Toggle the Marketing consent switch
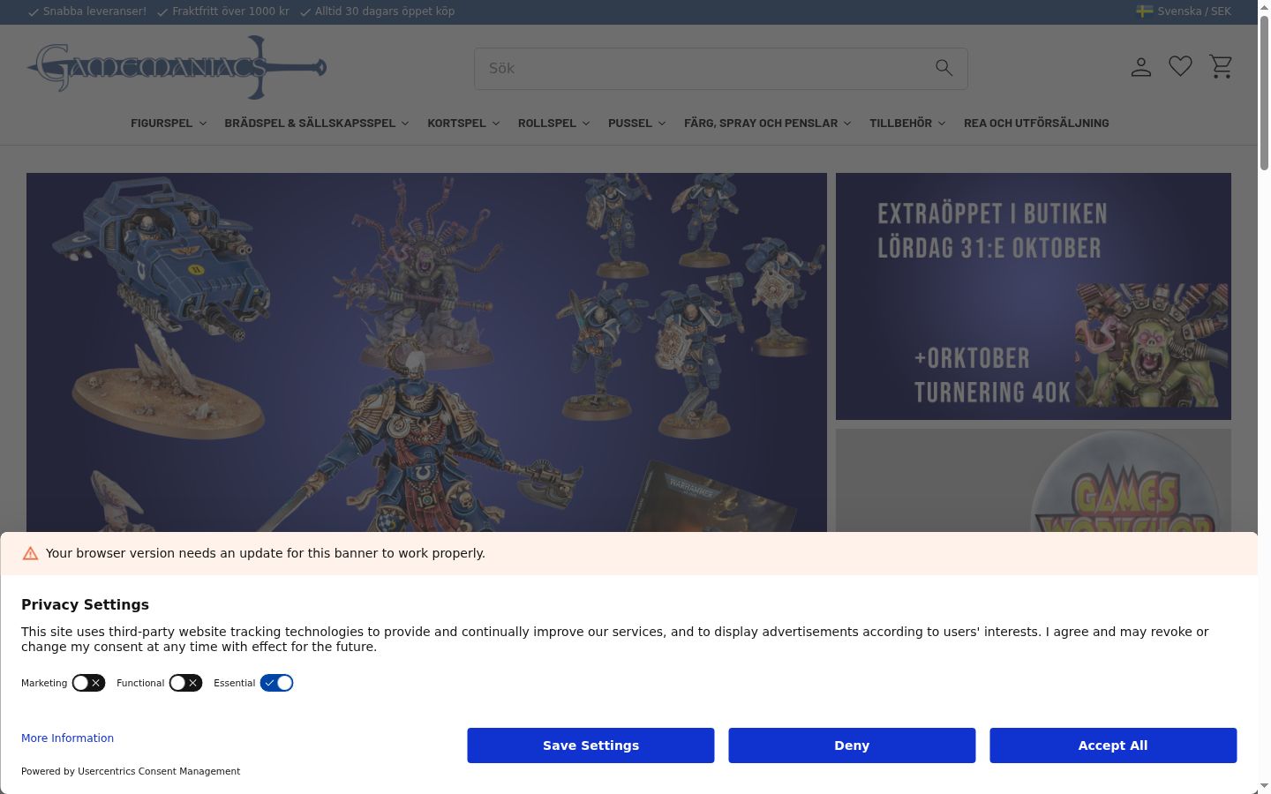Viewport: 1271px width, 794px height. 88,683
